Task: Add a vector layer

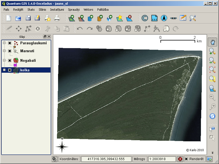Action: [72, 18]
